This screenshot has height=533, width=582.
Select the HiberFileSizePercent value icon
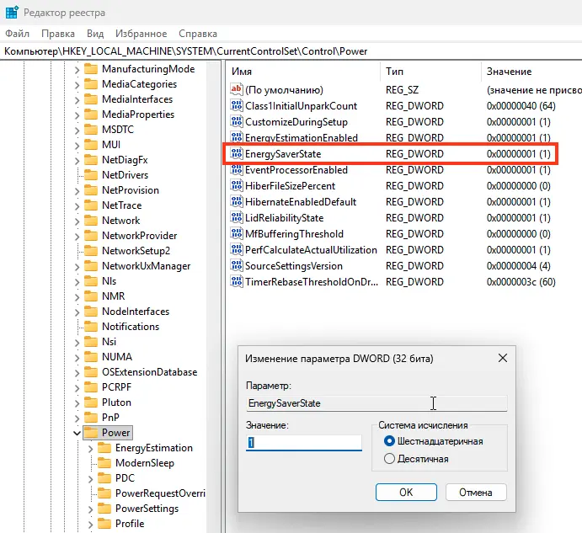236,186
